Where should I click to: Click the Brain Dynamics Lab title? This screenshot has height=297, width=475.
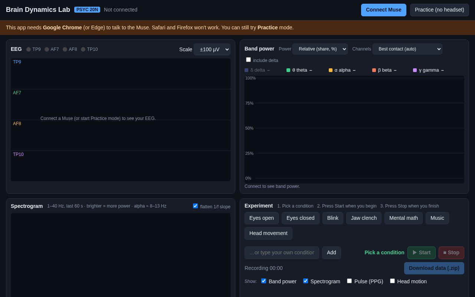38,10
